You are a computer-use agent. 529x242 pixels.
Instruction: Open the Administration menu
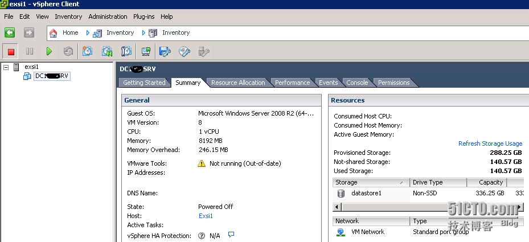[x=108, y=17]
